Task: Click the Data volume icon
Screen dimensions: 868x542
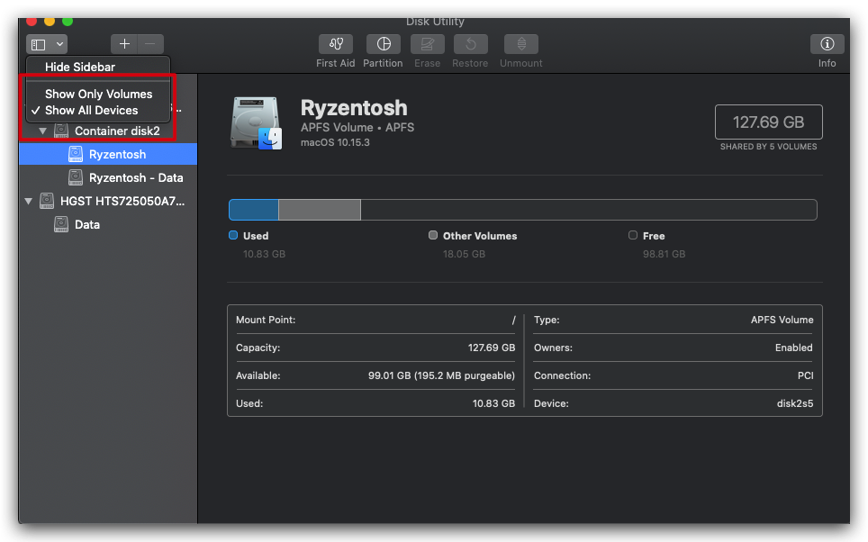Action: [61, 224]
